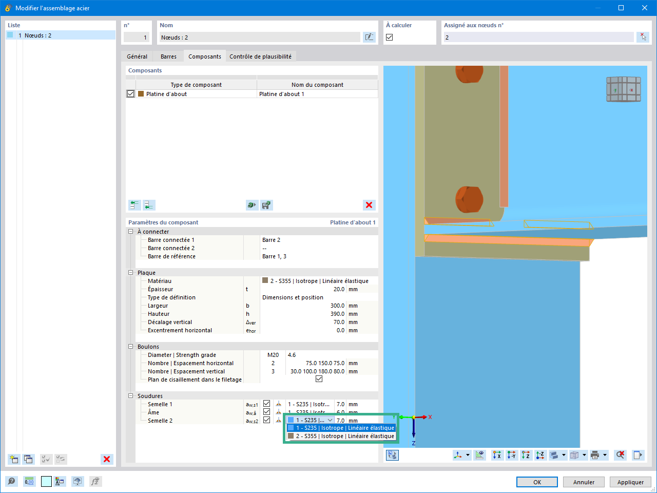The height and width of the screenshot is (493, 657).
Task: Open the render mode dropdown arrow
Action: [x=564, y=455]
